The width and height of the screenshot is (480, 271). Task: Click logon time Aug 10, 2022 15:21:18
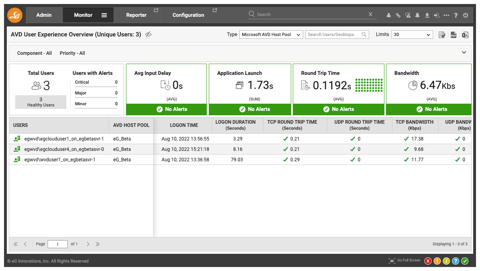pyautogui.click(x=185, y=149)
